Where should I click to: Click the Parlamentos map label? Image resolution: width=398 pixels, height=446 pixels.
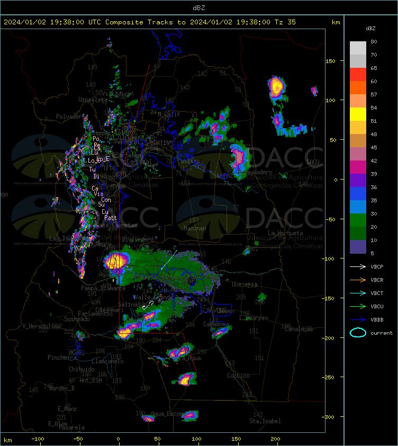click(x=95, y=314)
